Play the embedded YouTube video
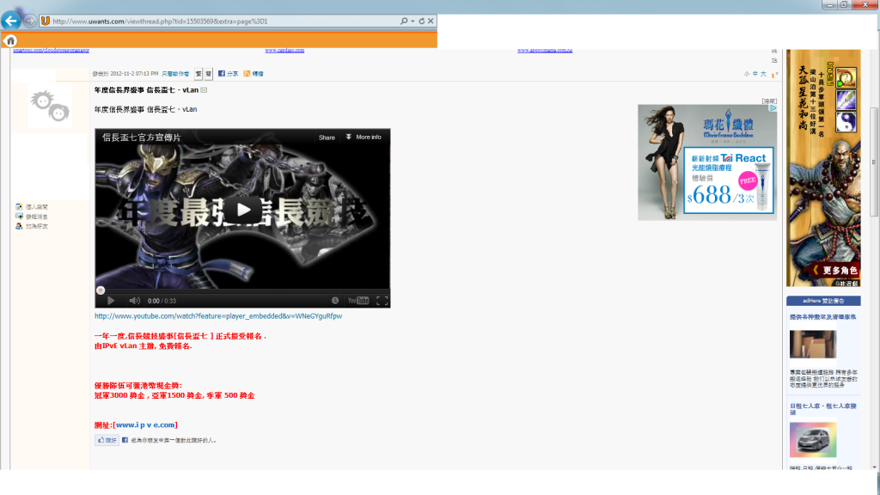 click(243, 209)
